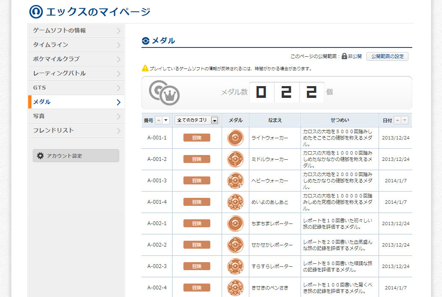Click the 冒険 category tag for A-002-3

197,266
